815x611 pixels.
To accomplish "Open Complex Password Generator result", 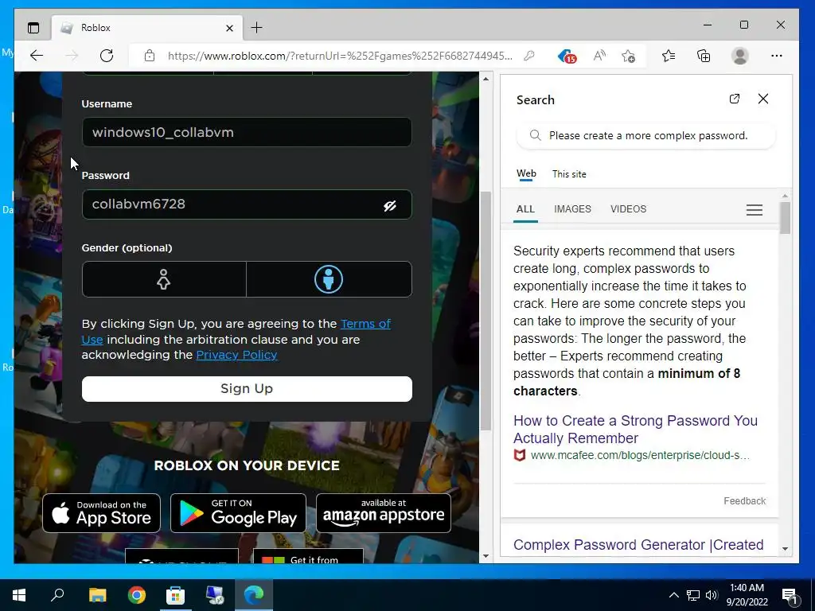I will click(x=638, y=544).
